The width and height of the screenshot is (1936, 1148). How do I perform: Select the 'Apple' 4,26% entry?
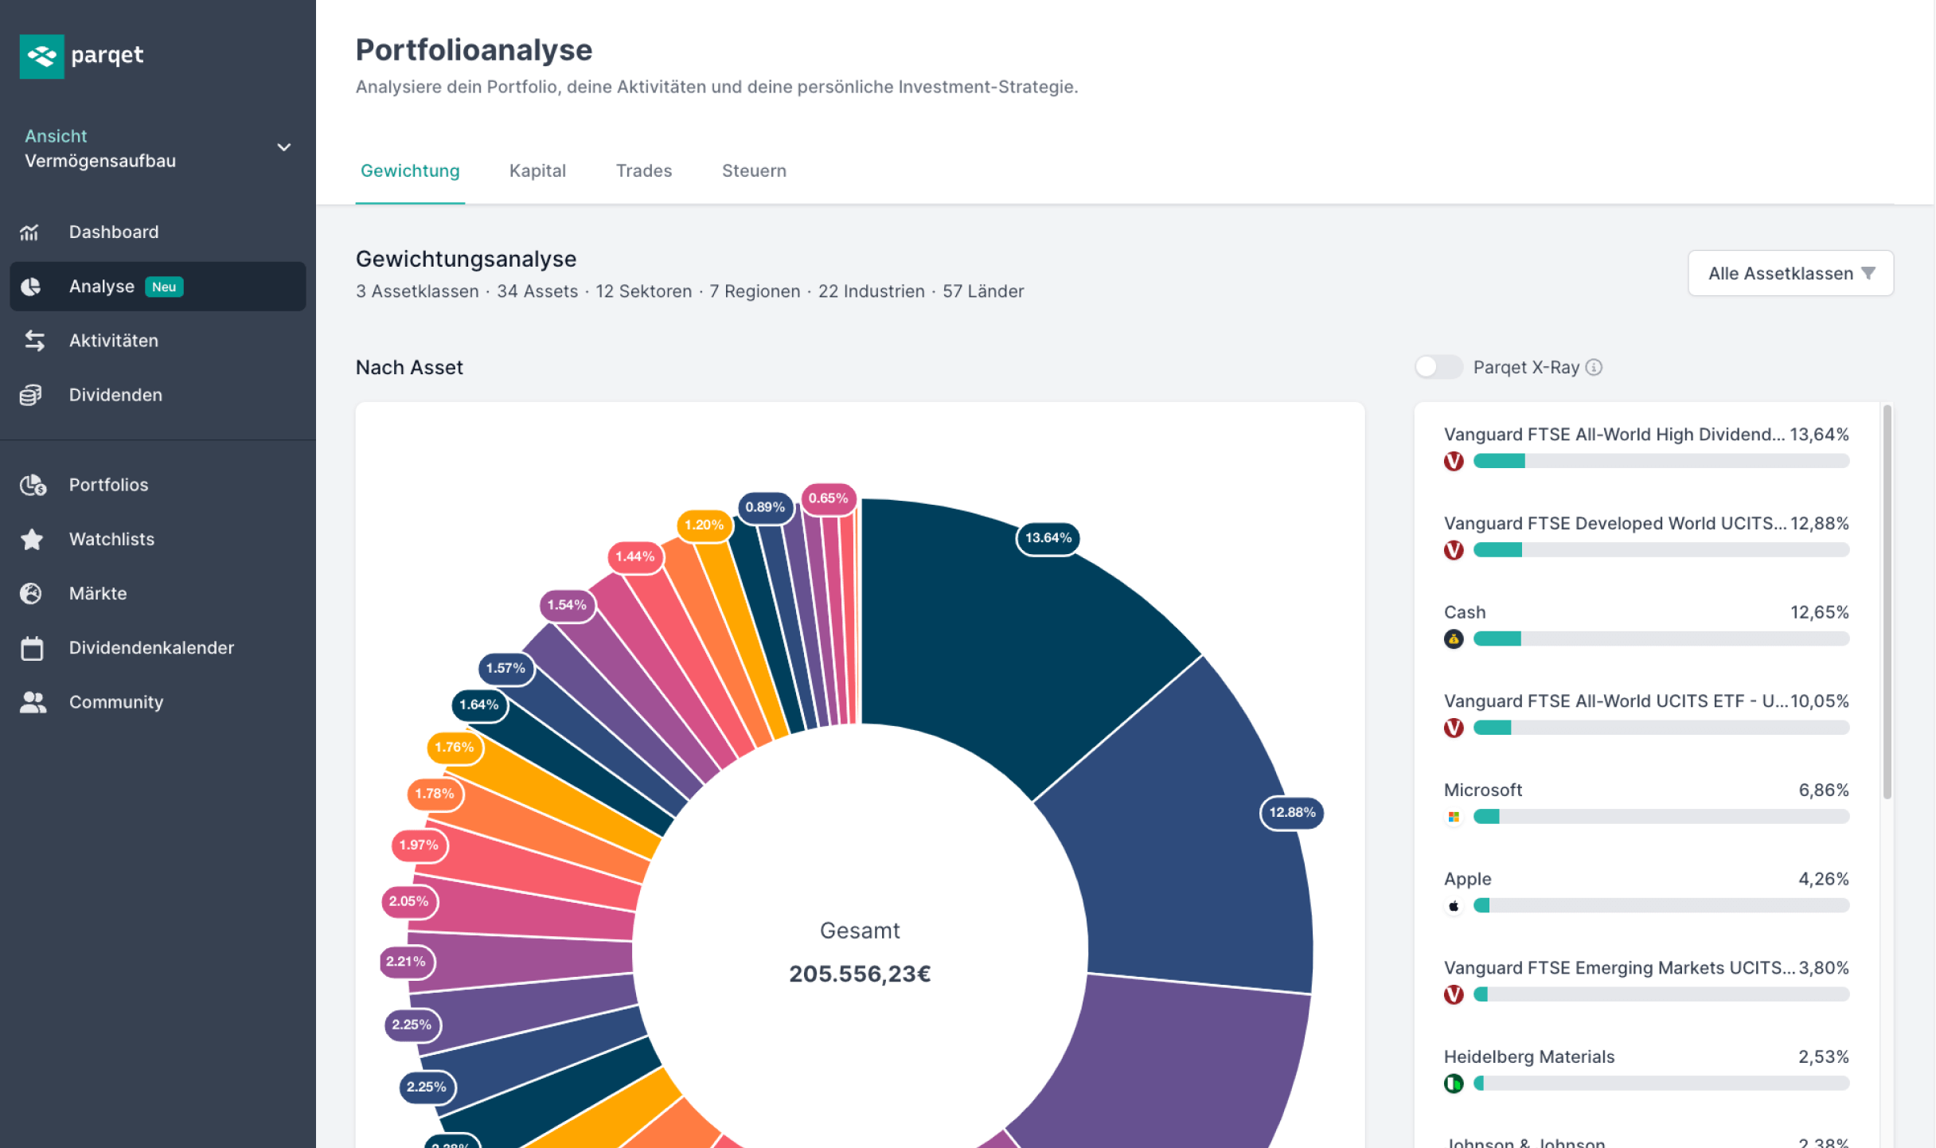pyautogui.click(x=1646, y=892)
